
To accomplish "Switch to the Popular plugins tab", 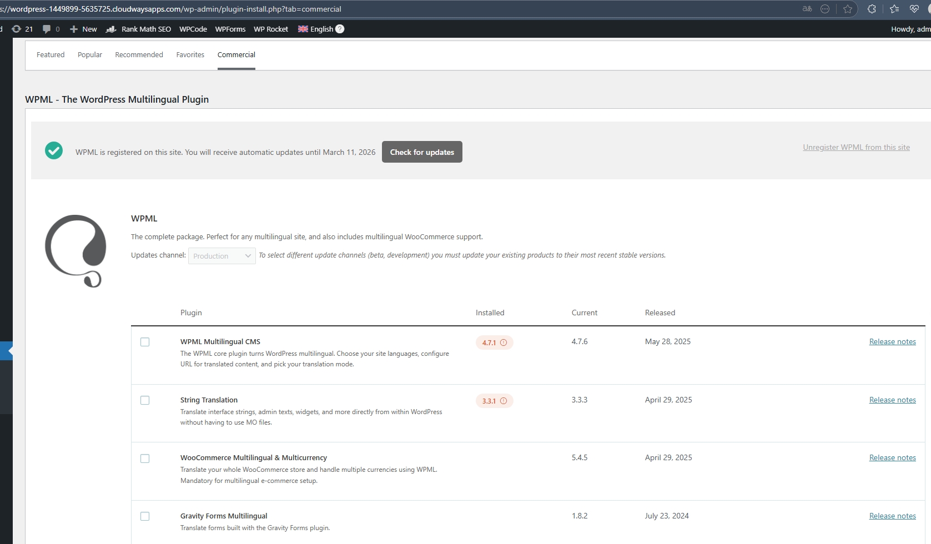I will (x=90, y=54).
